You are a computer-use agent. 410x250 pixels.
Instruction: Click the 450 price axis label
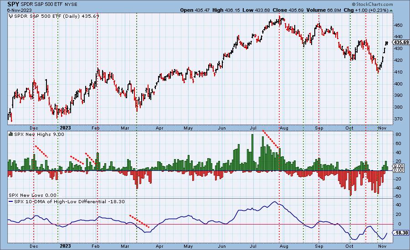[399, 25]
